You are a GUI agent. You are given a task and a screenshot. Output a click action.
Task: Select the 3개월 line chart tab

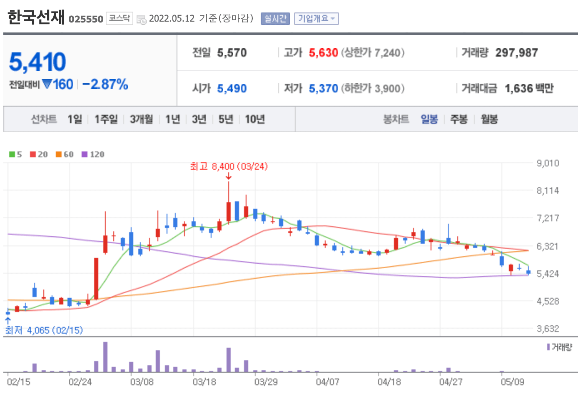(141, 119)
